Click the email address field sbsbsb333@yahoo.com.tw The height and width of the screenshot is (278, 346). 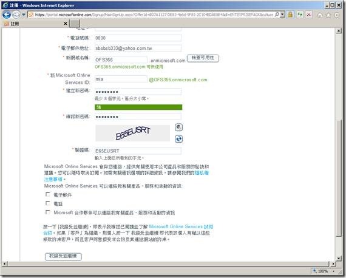pos(138,48)
